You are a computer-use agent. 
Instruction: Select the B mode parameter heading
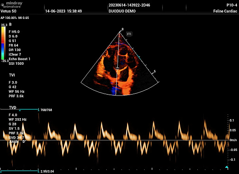point(10,25)
